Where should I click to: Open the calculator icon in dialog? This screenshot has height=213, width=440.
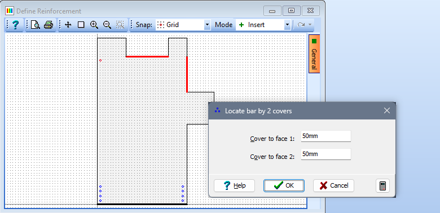[383, 186]
